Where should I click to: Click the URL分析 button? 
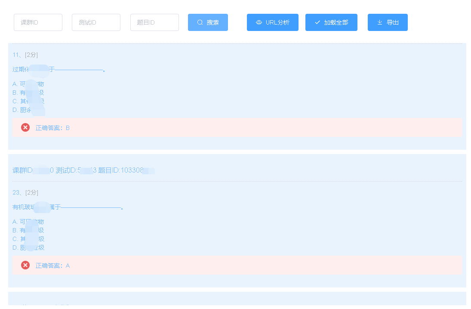(272, 22)
